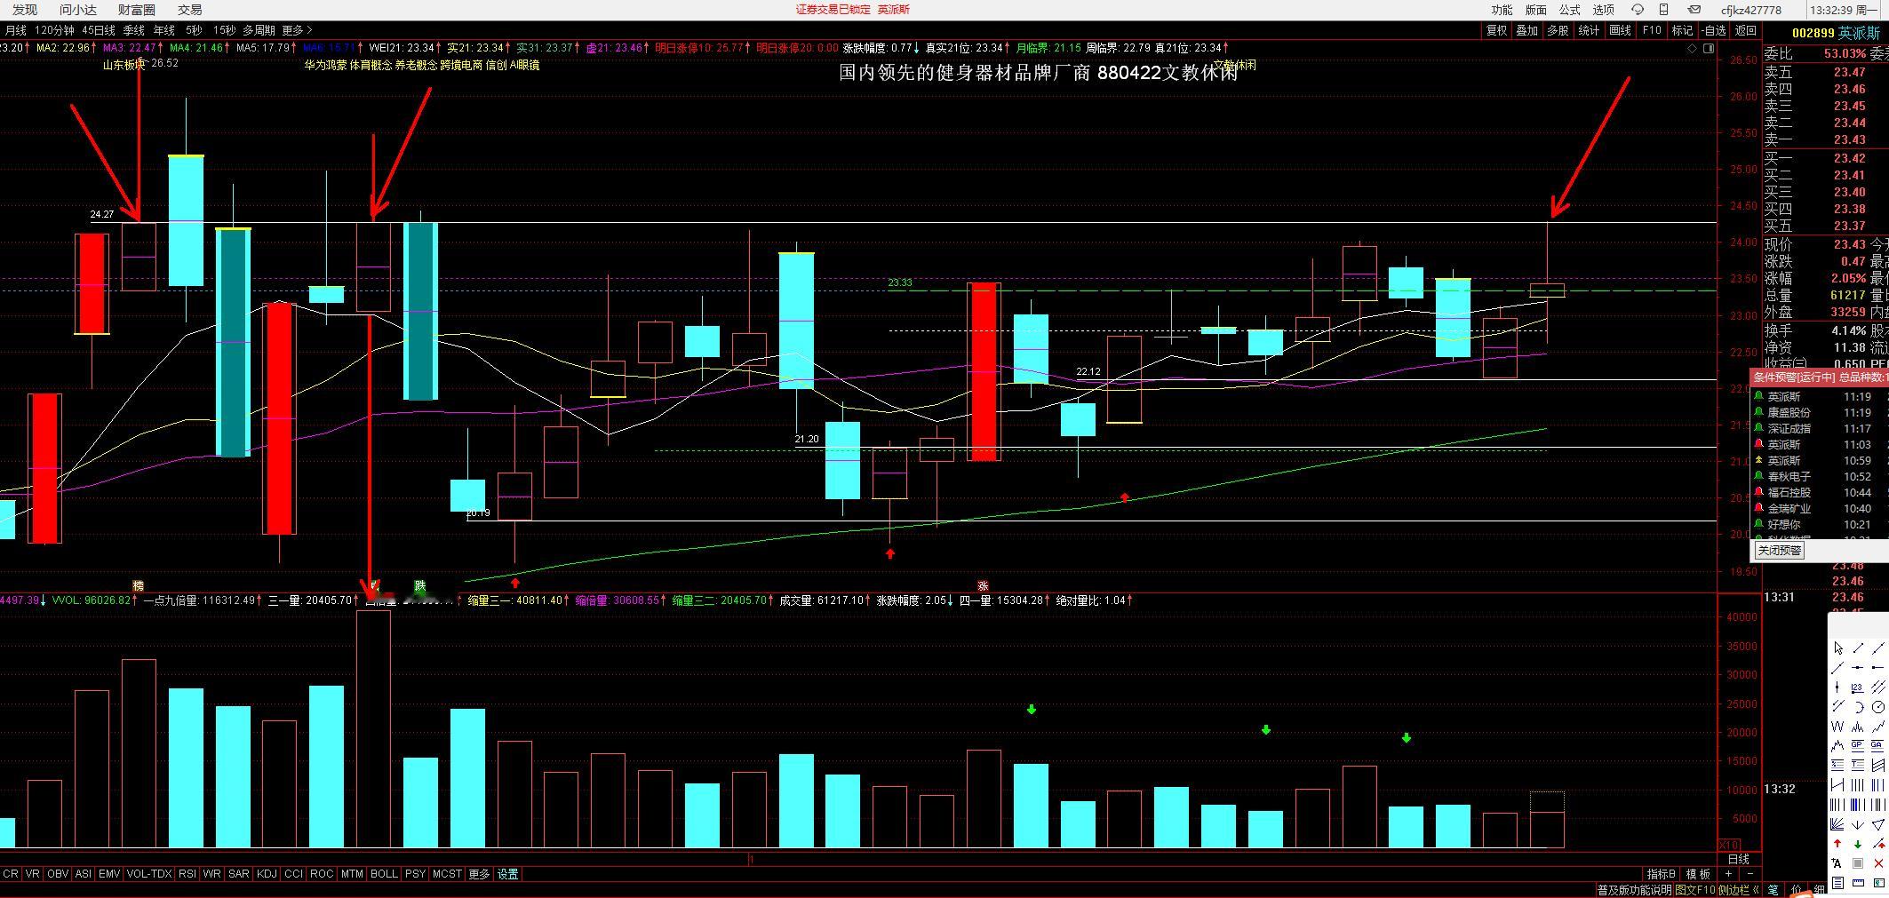This screenshot has width=1889, height=898.
Task: Switch to the KDJ indicator tab
Action: tap(267, 874)
